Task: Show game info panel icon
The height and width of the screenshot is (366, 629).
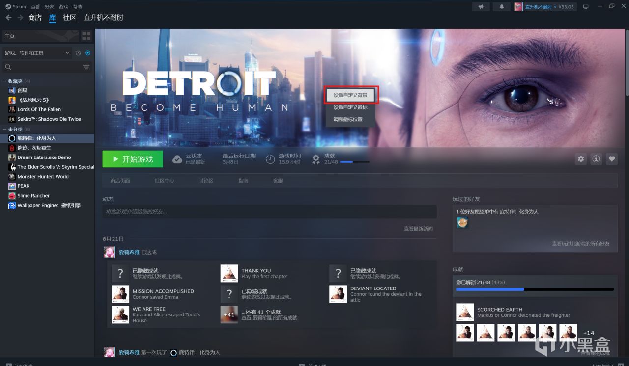Action: [596, 159]
